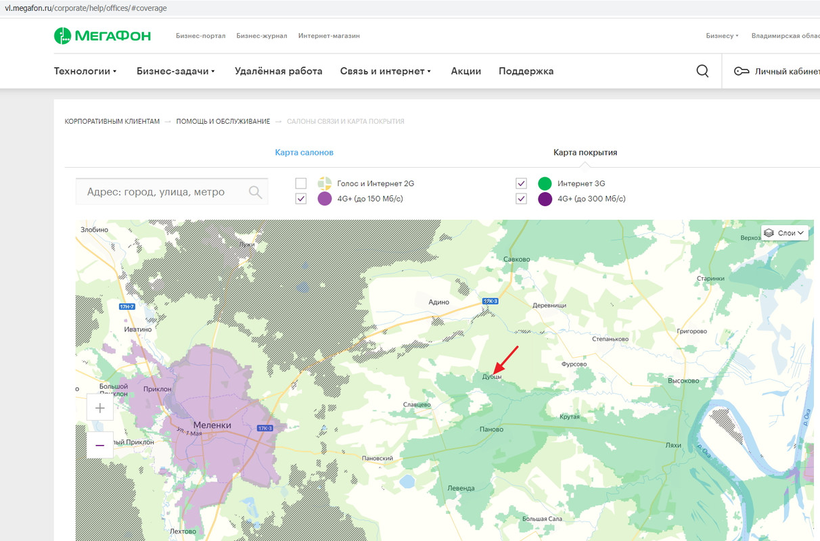
Task: Click the Пановский label on map
Action: click(378, 458)
